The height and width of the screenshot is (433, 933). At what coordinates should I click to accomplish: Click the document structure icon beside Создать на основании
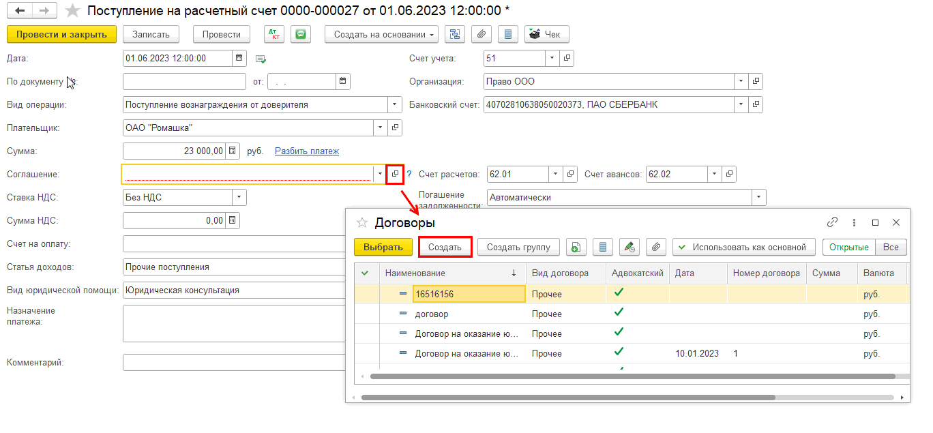click(455, 34)
